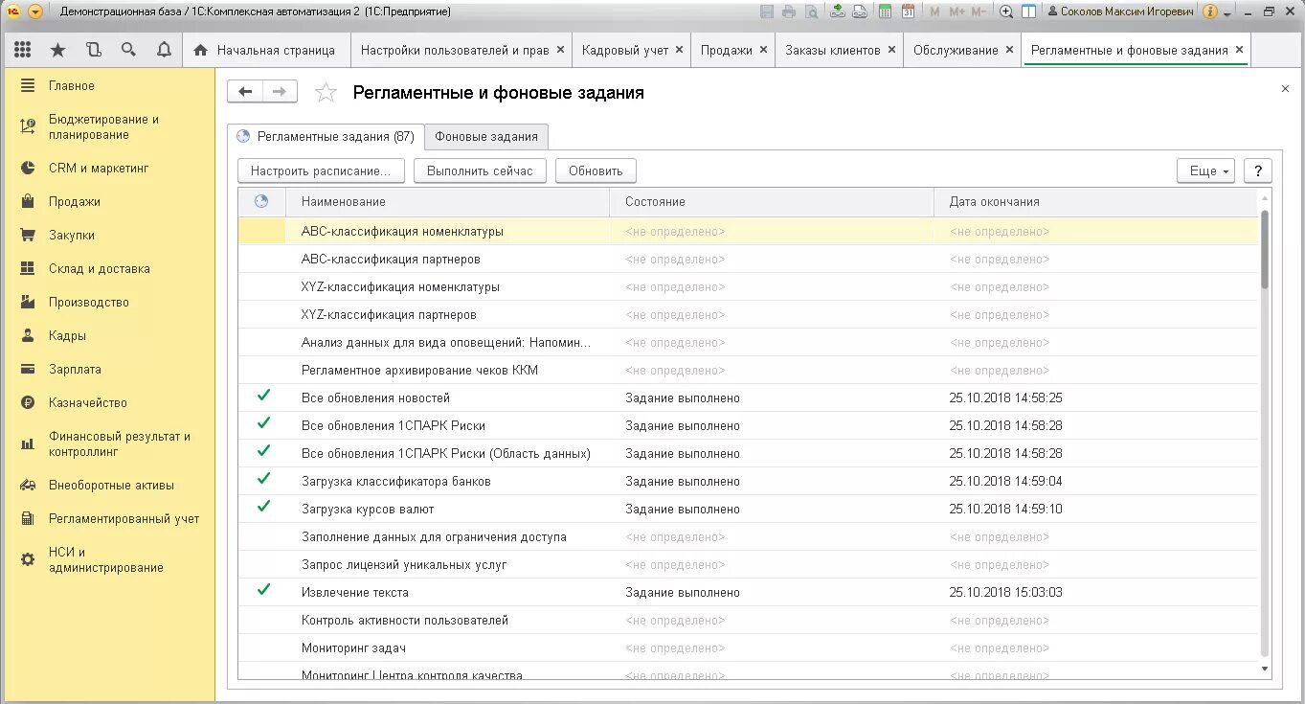Click the follow link icon in title bar
Image resolution: width=1305 pixels, height=704 pixels.
coord(860,11)
